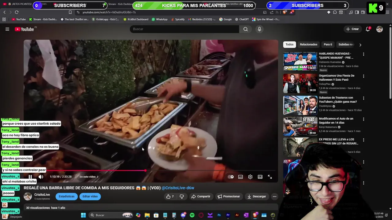Open the YouTube hamburger guide menu
The height and width of the screenshot is (220, 392).
click(7, 29)
